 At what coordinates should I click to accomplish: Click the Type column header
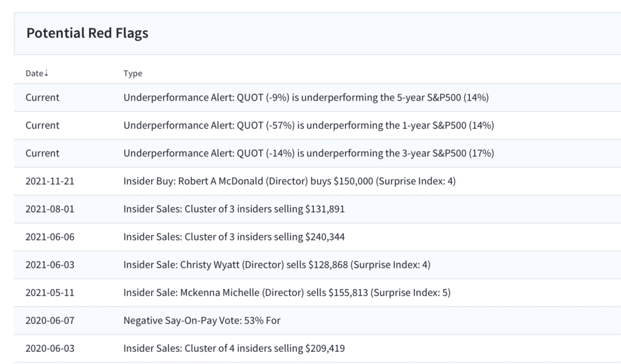pyautogui.click(x=133, y=73)
